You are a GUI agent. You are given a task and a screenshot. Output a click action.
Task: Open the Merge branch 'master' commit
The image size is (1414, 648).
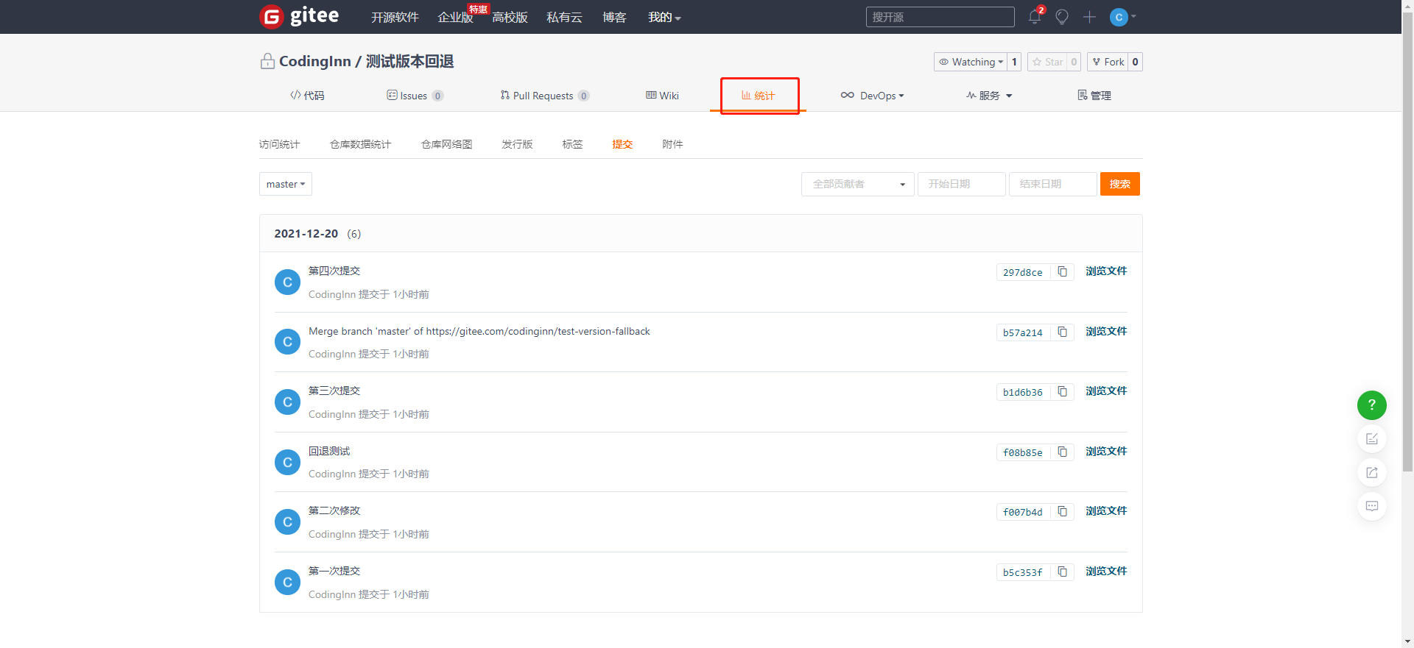pos(479,331)
